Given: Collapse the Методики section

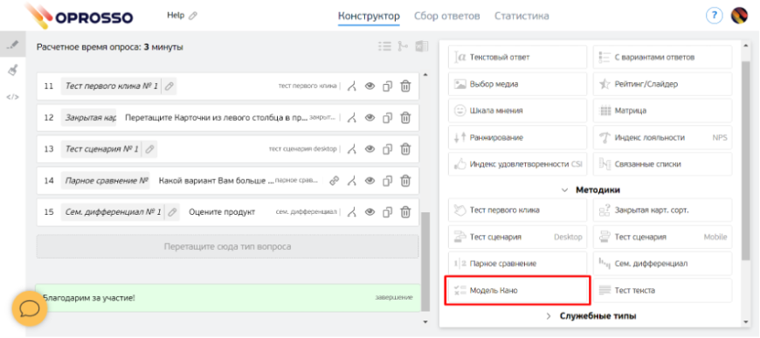Looking at the screenshot, I should (564, 190).
